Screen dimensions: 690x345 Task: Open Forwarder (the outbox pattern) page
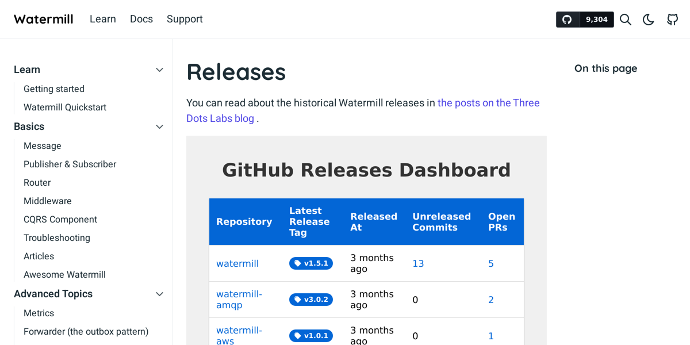click(86, 331)
